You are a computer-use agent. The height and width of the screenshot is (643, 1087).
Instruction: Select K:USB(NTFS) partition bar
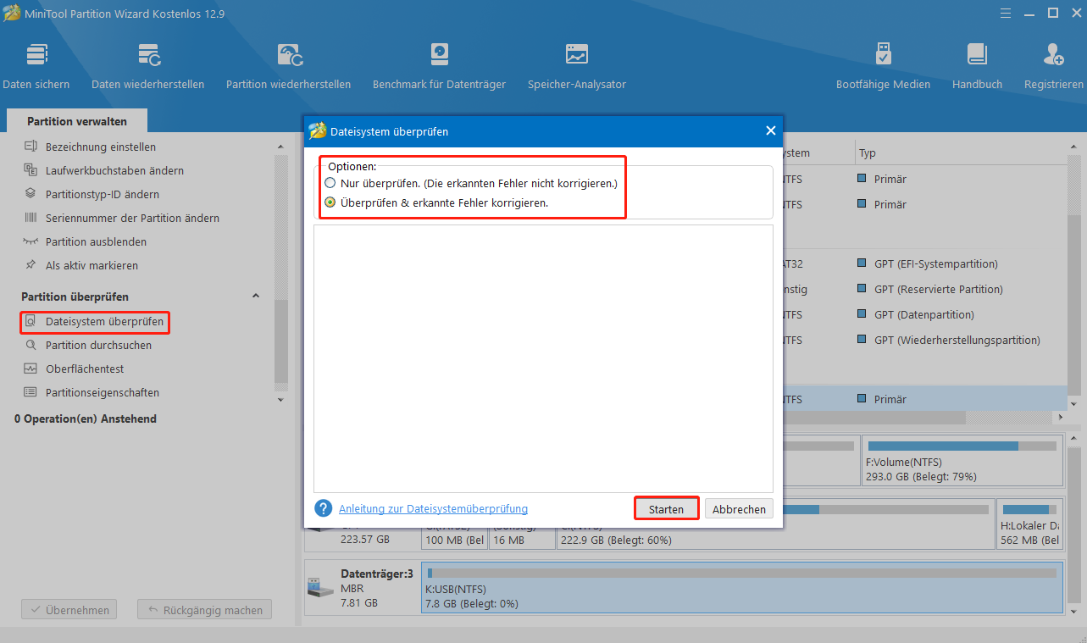pyautogui.click(x=742, y=588)
